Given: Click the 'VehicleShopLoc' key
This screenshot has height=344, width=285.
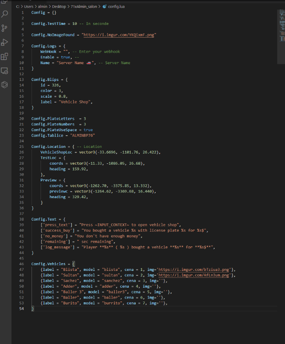Looking at the screenshot, I should point(56,152).
